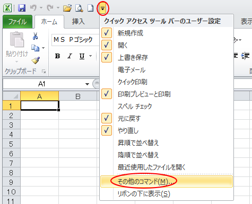Uncheck やり直し in the menu
Viewport: 252px width, 204px height.
(x=166, y=130)
